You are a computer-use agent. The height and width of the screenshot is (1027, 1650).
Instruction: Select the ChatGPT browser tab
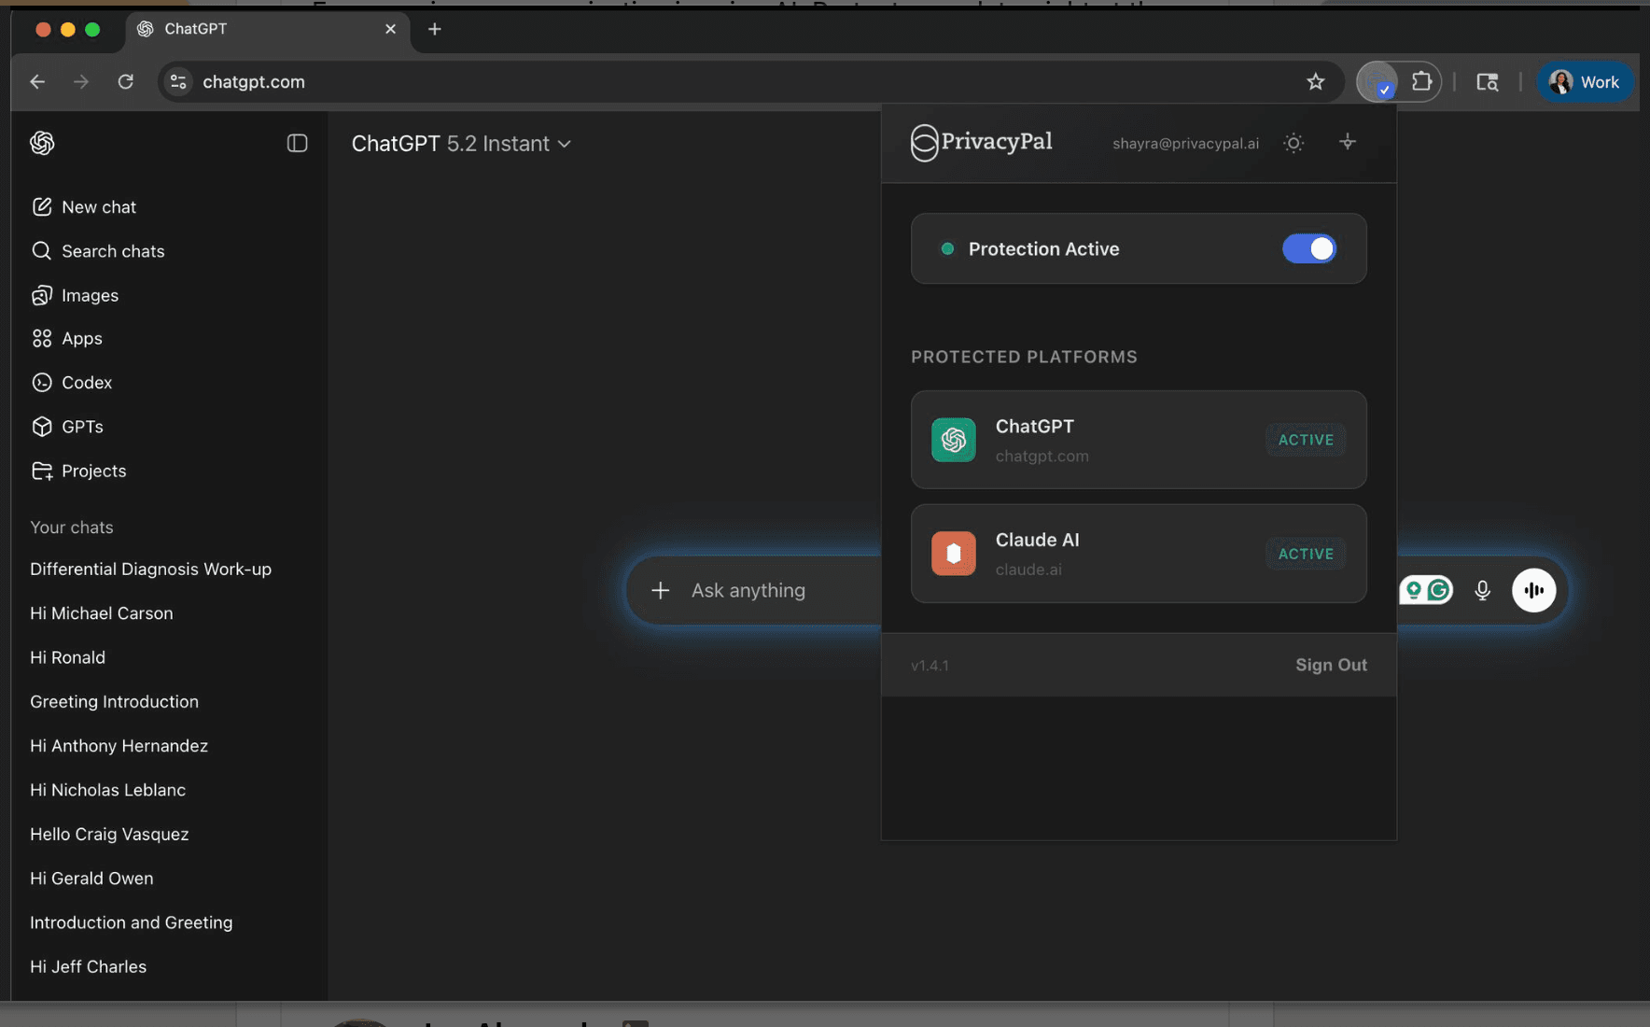click(x=196, y=29)
